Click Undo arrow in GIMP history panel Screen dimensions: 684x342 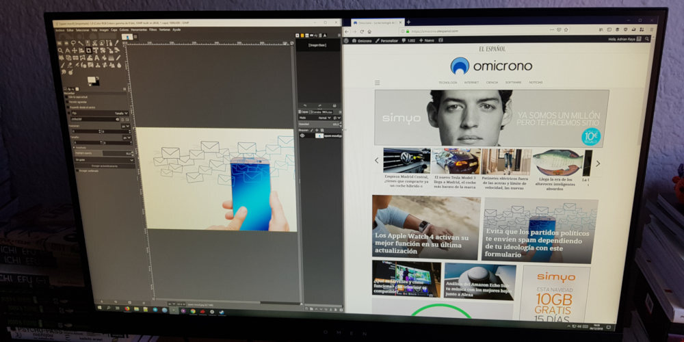click(305, 105)
